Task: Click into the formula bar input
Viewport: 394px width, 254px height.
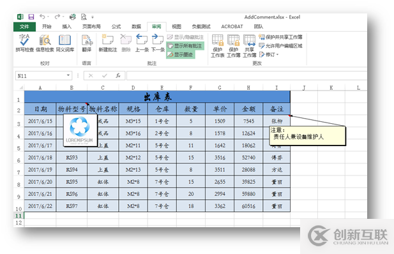Action: coord(246,75)
